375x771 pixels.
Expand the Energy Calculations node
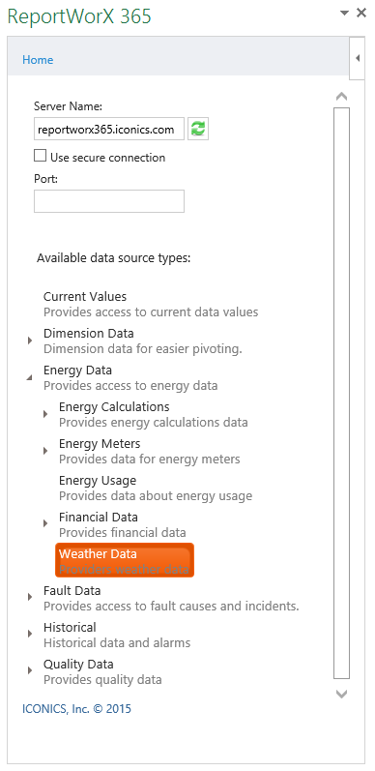[x=45, y=414]
